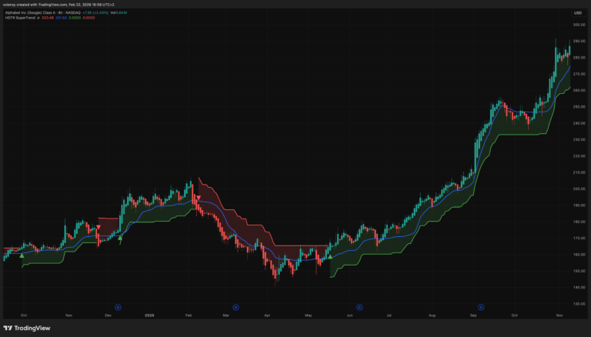Open the dividend marker above Jun
The height and width of the screenshot is (337, 591).
(354, 307)
